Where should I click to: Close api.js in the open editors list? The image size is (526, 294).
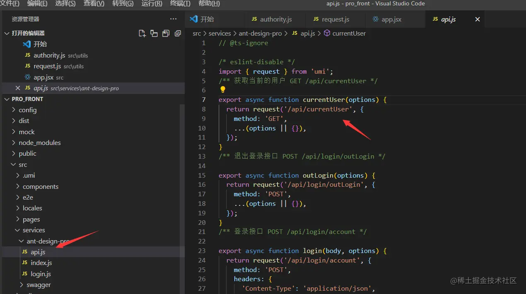17,88
